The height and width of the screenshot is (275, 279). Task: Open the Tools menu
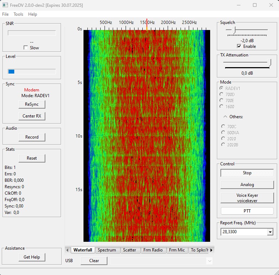click(x=18, y=14)
